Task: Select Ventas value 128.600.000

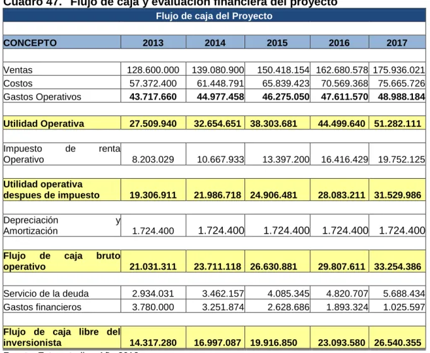Action: [x=153, y=70]
